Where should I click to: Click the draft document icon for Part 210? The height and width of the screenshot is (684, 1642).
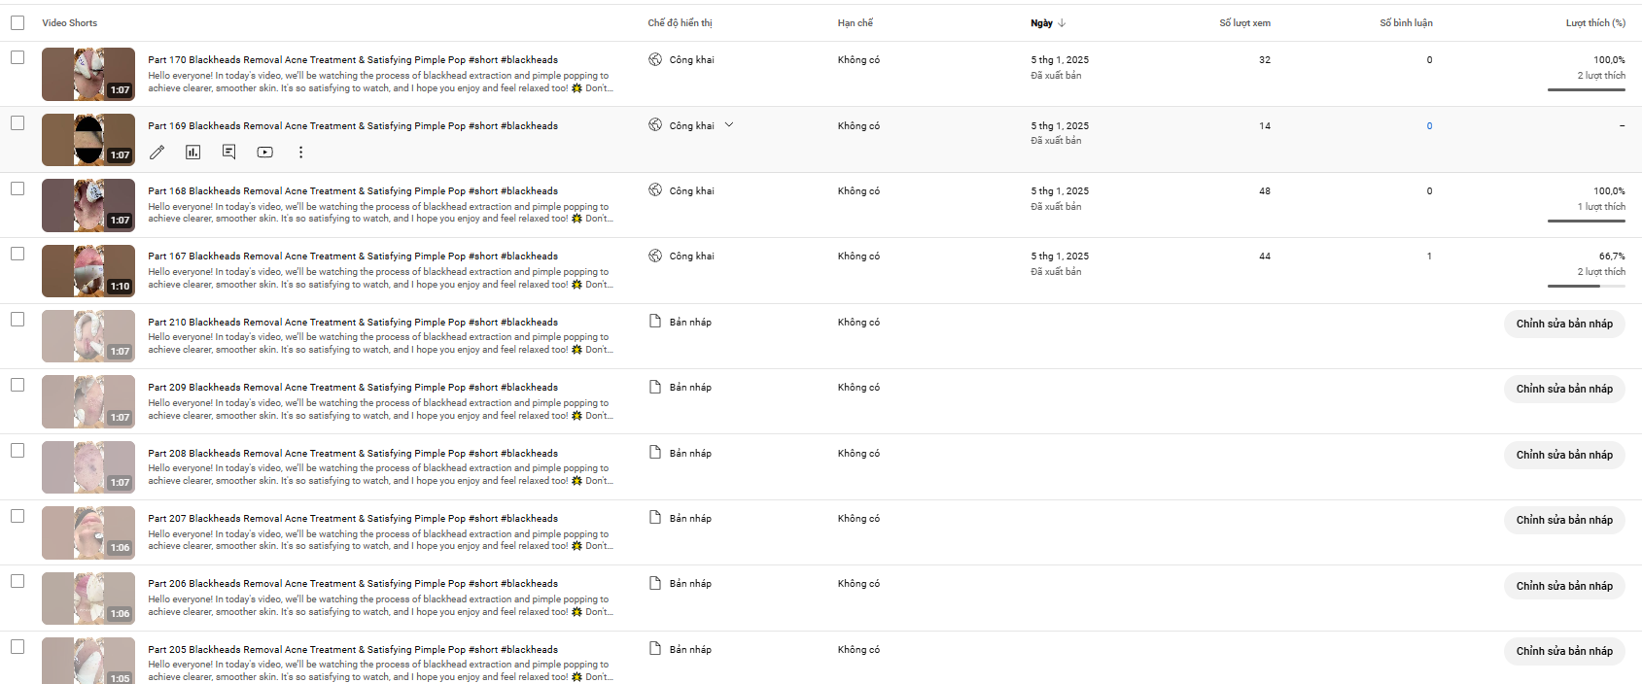tap(655, 322)
